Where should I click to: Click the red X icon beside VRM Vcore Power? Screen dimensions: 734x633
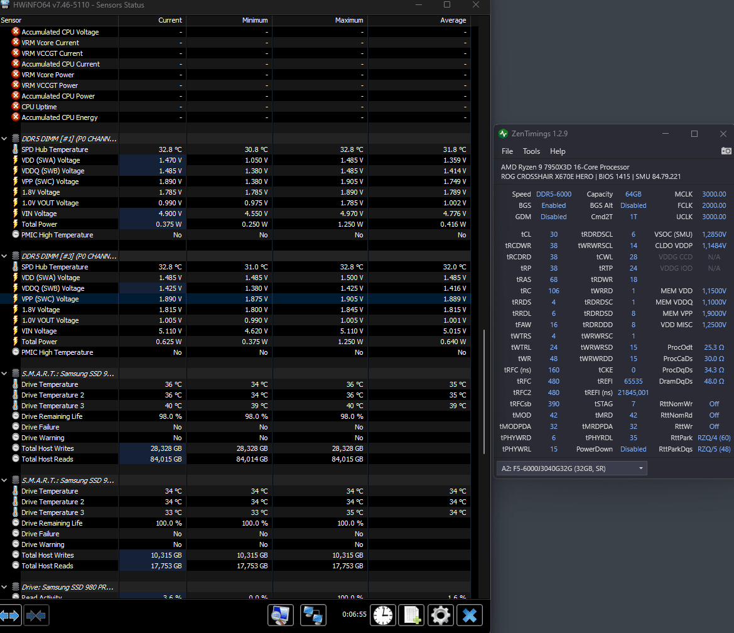pyautogui.click(x=16, y=74)
